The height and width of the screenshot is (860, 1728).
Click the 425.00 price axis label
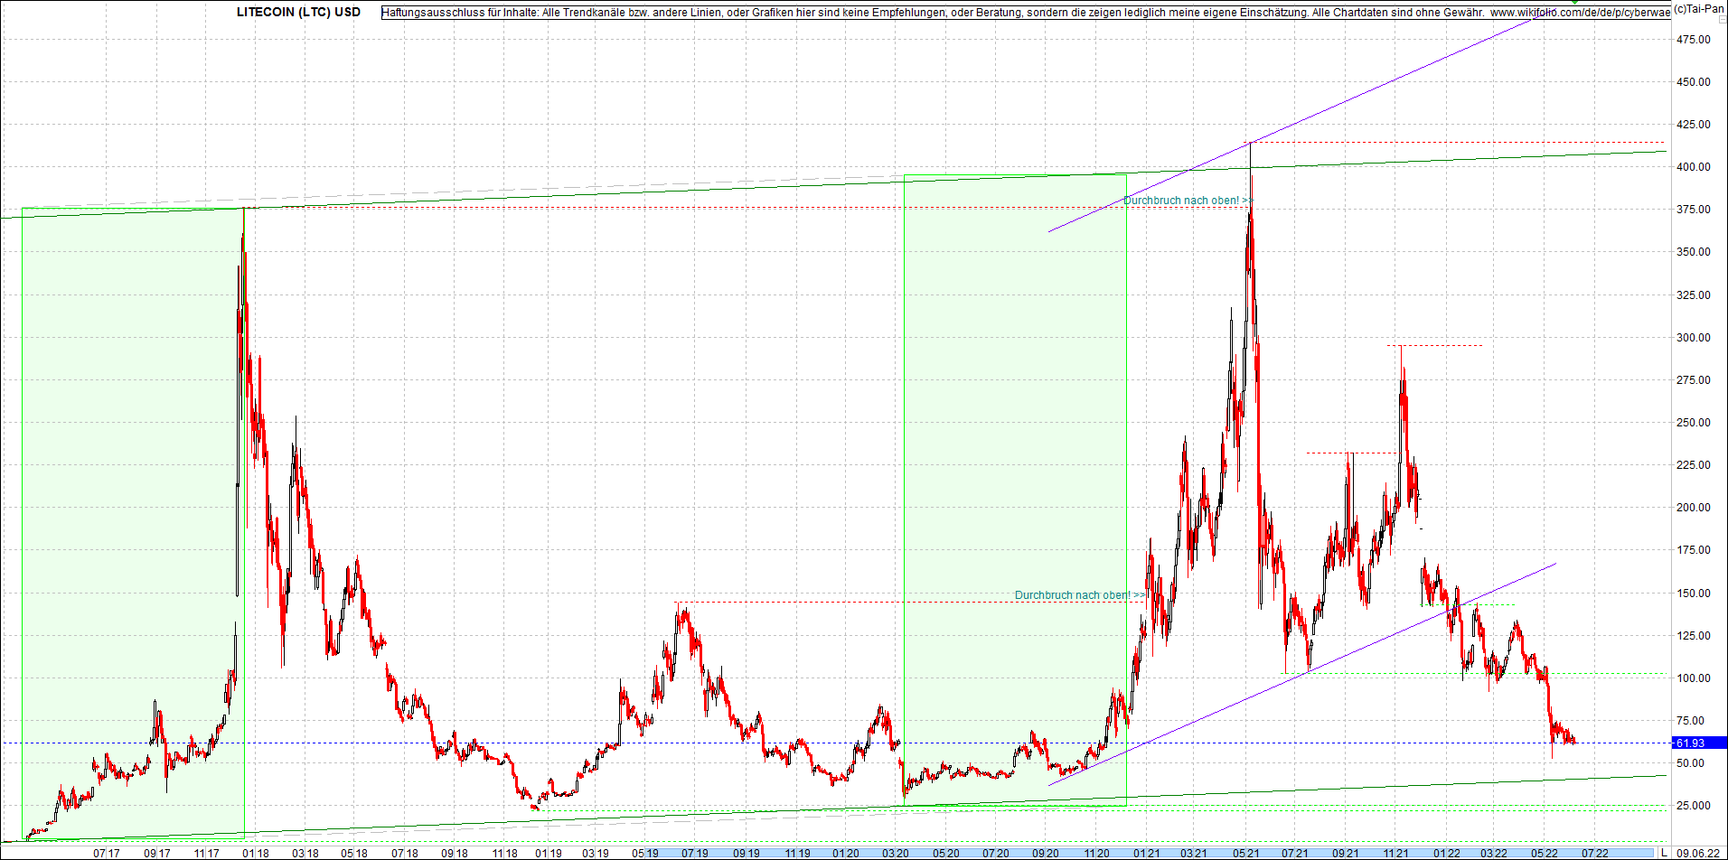coord(1694,125)
